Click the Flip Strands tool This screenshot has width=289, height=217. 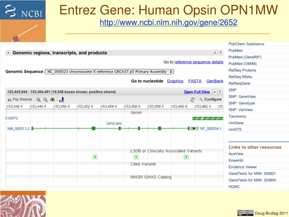click(20, 99)
